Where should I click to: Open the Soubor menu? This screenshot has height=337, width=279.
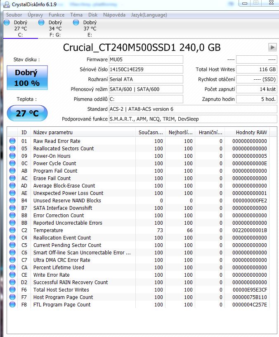(14, 15)
